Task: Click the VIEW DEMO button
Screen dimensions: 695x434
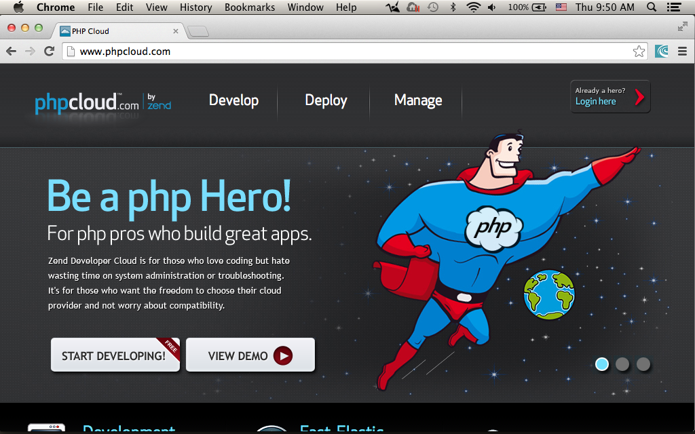Action: [250, 355]
